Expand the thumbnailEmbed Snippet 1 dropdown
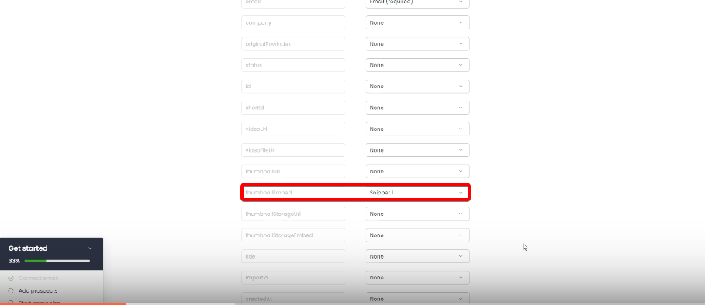 [x=418, y=193]
